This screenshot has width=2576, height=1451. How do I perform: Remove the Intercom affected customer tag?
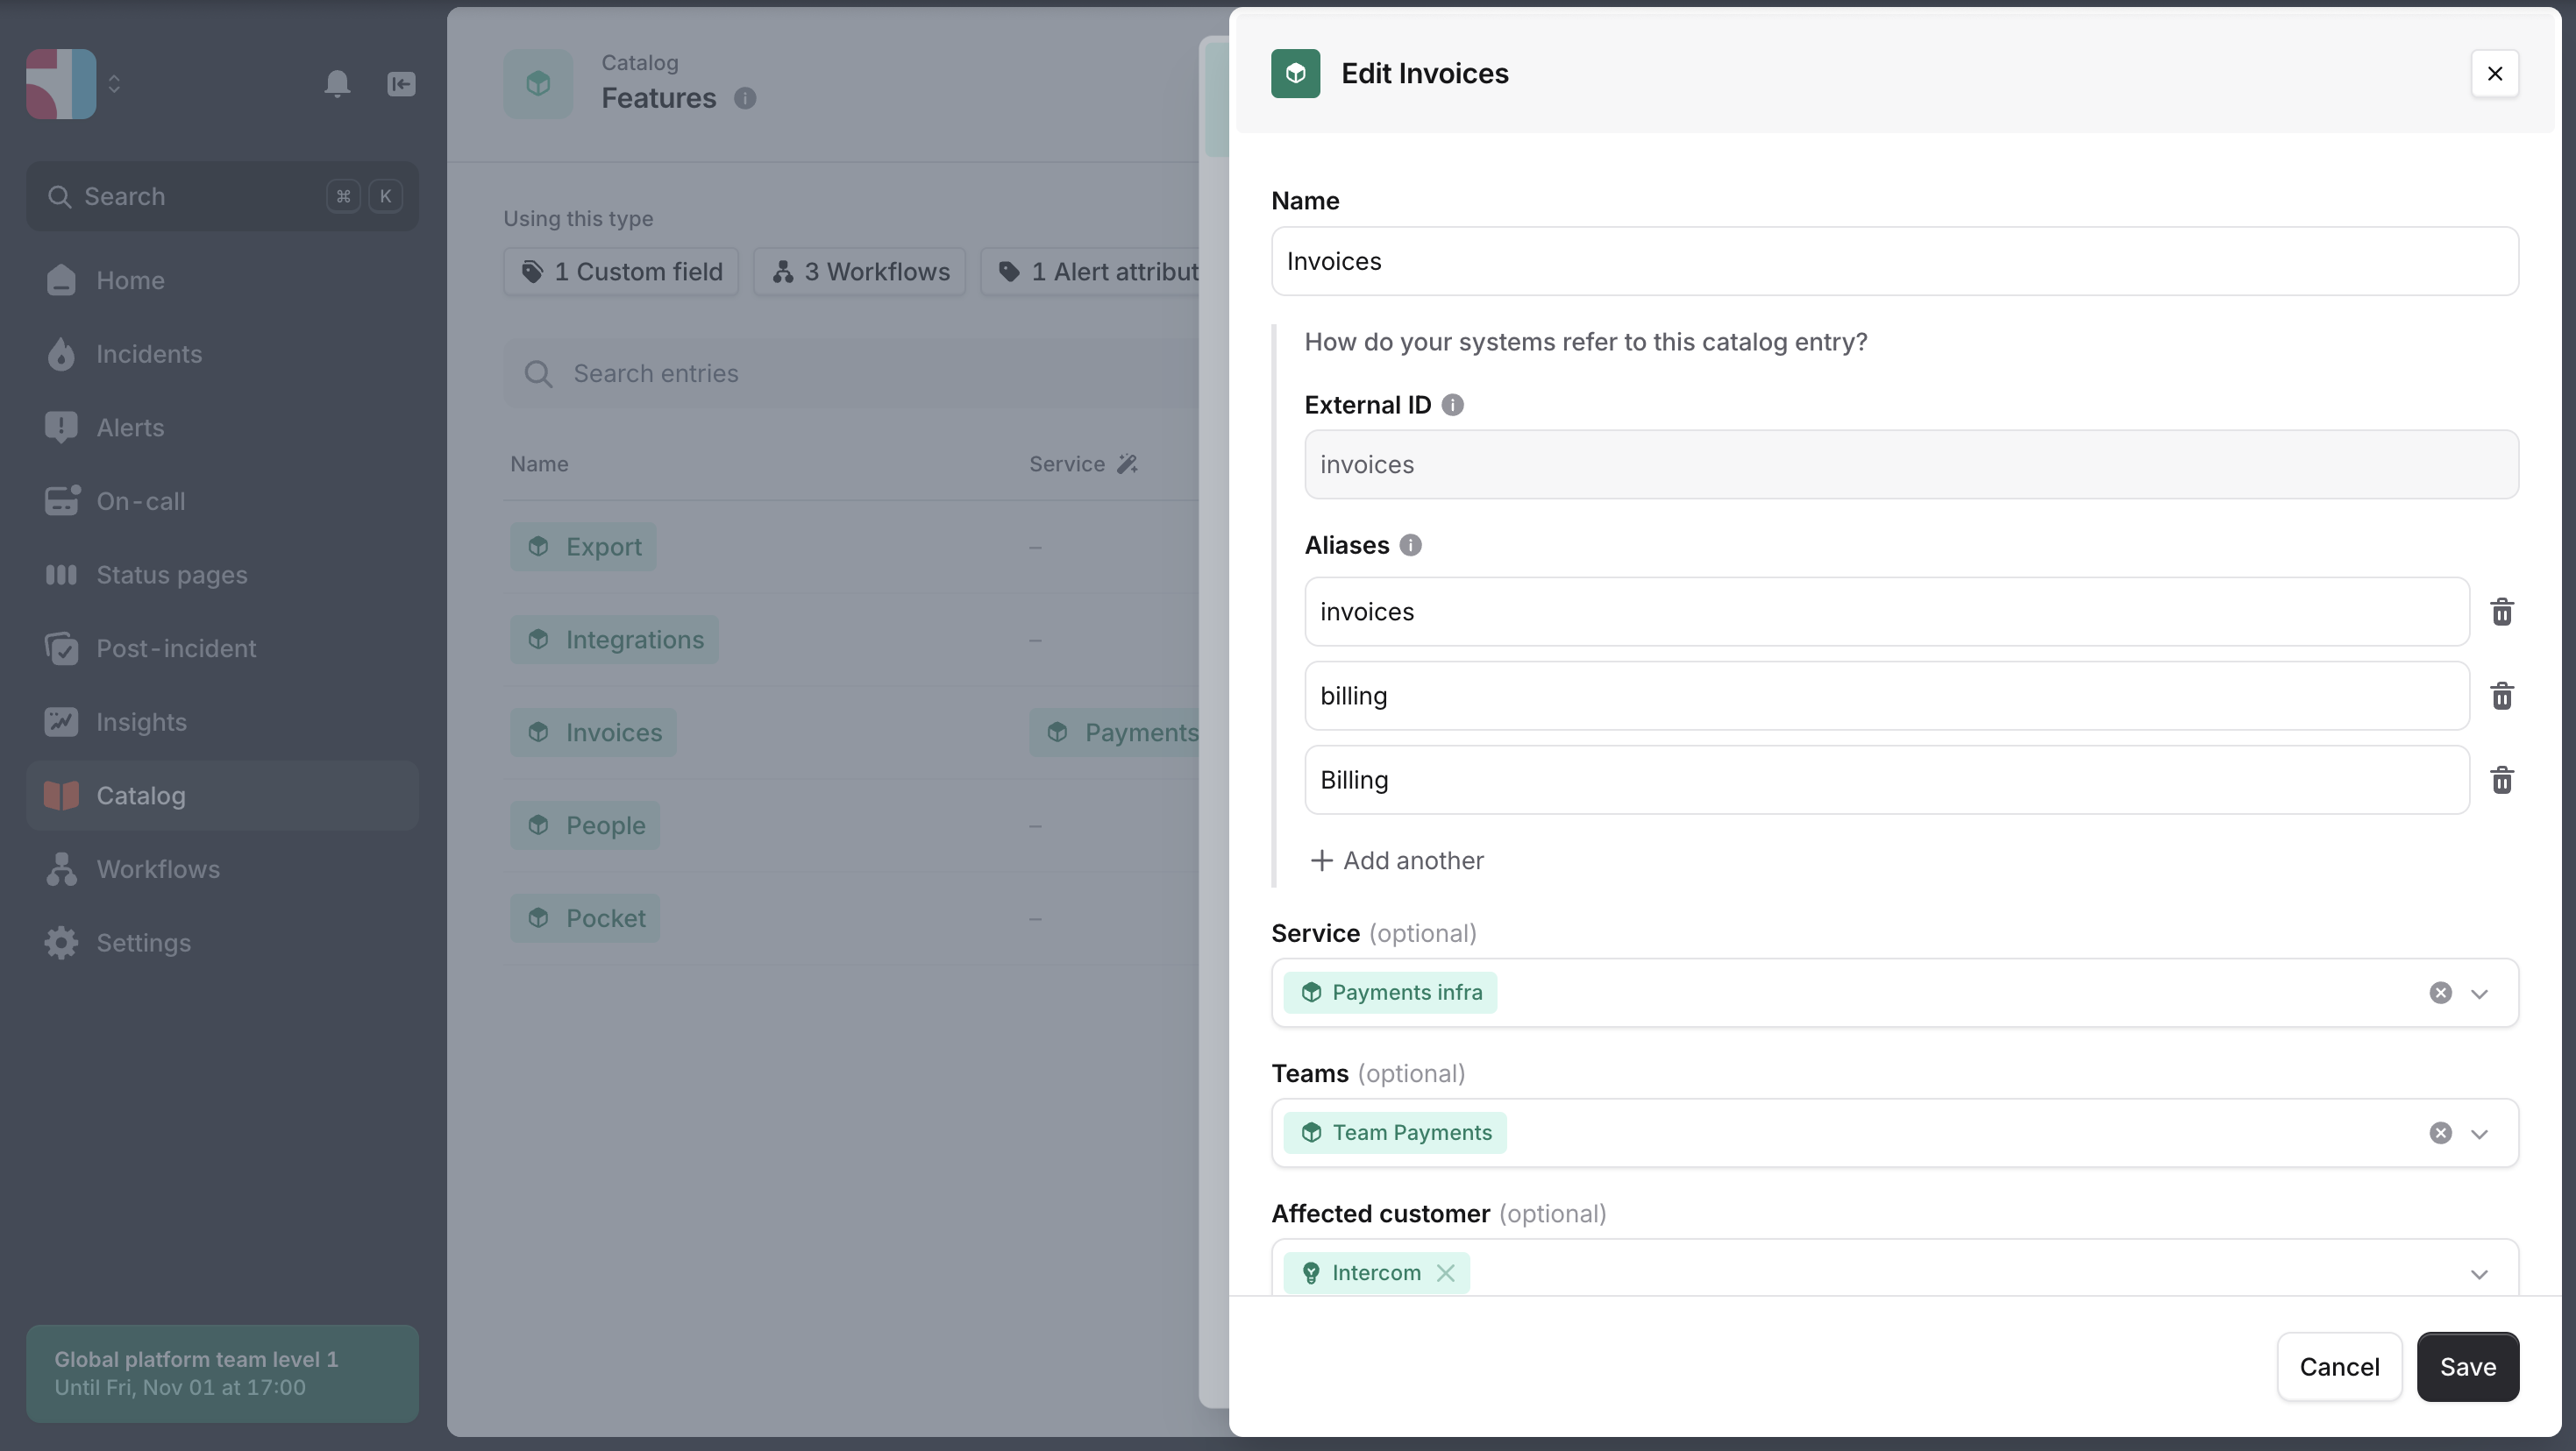pyautogui.click(x=1445, y=1272)
